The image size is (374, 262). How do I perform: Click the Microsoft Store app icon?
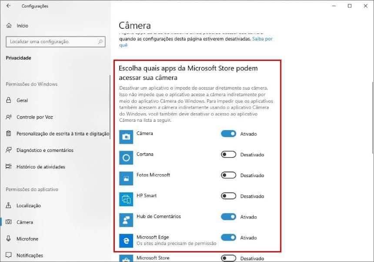(x=126, y=258)
